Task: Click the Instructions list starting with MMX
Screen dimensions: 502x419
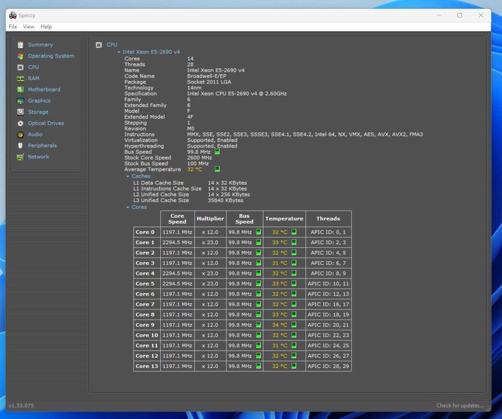Action: 305,134
